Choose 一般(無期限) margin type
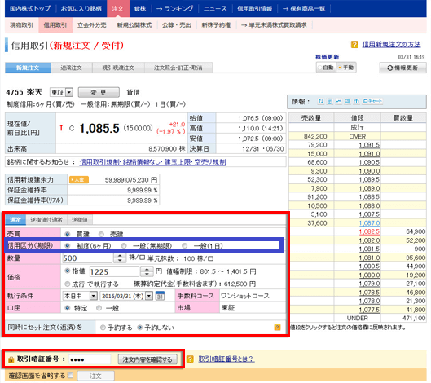 (124, 245)
